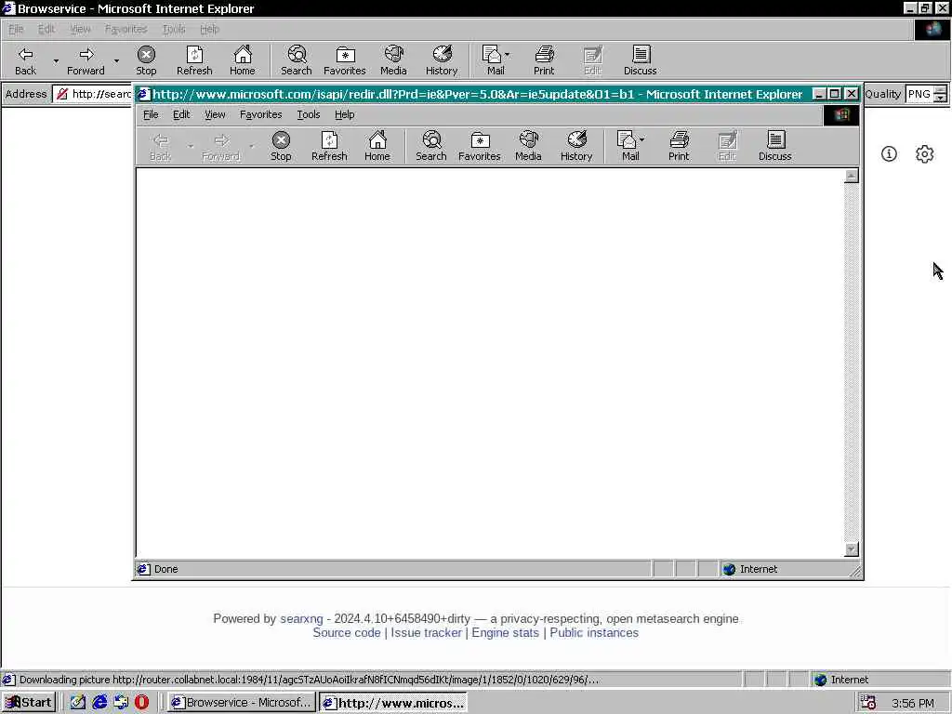The height and width of the screenshot is (714, 952).
Task: Click the Done status text in front window
Action: 165,569
